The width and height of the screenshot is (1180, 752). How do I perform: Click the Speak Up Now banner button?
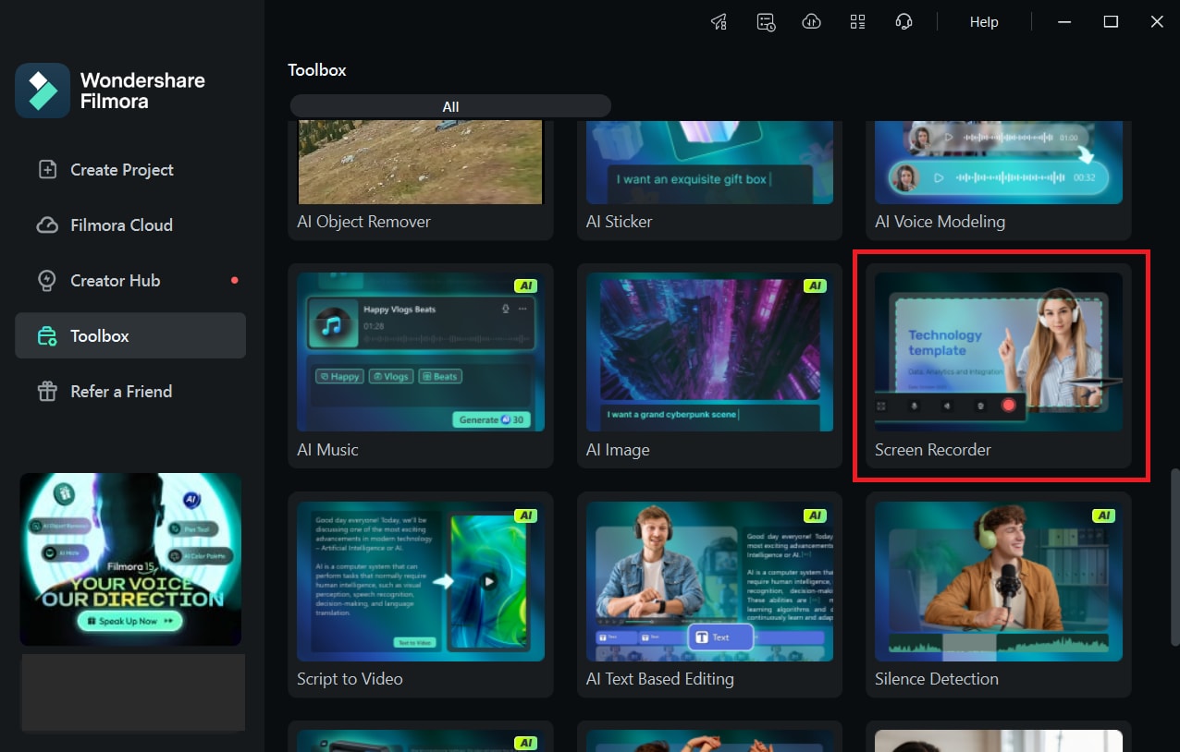pyautogui.click(x=129, y=620)
